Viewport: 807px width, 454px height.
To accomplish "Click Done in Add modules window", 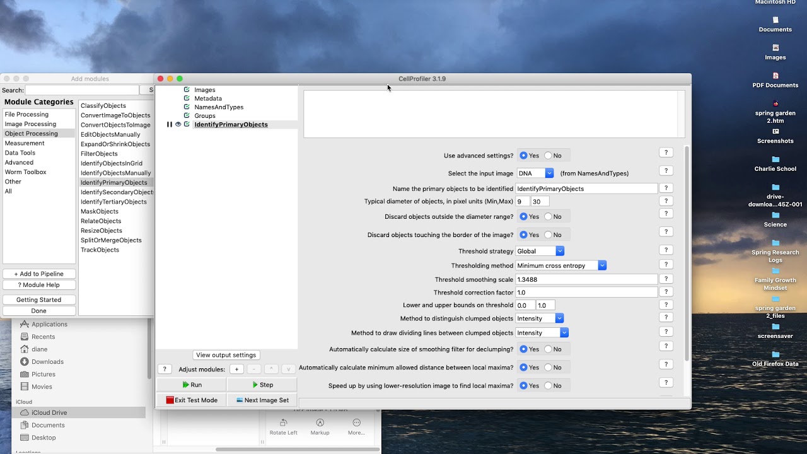I will pyautogui.click(x=39, y=311).
